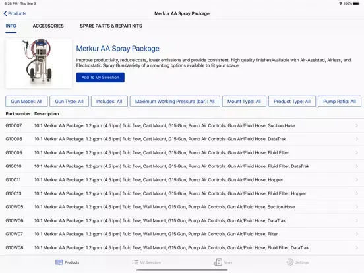Image resolution: width=364 pixels, height=273 pixels.
Task: Click the back arrow chevron icon
Action: tap(5, 13)
